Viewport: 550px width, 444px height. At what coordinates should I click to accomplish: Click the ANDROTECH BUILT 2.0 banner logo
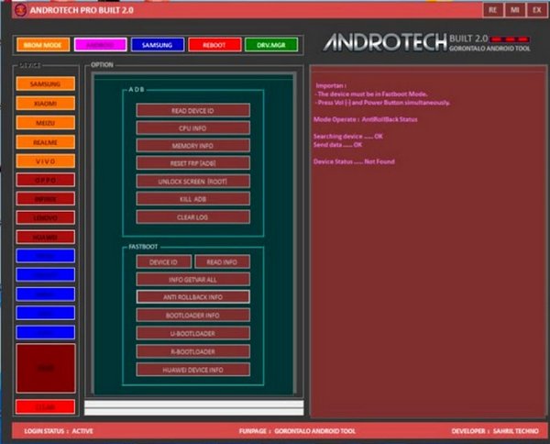pos(426,42)
